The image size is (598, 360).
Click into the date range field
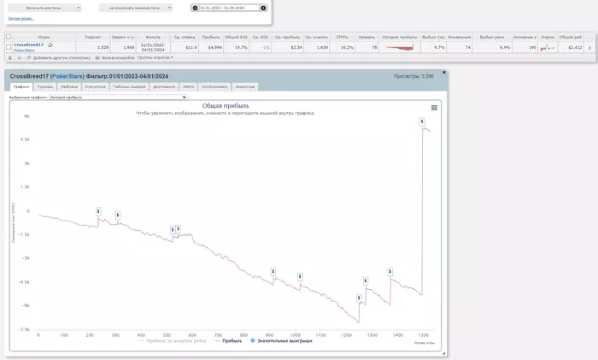[229, 8]
